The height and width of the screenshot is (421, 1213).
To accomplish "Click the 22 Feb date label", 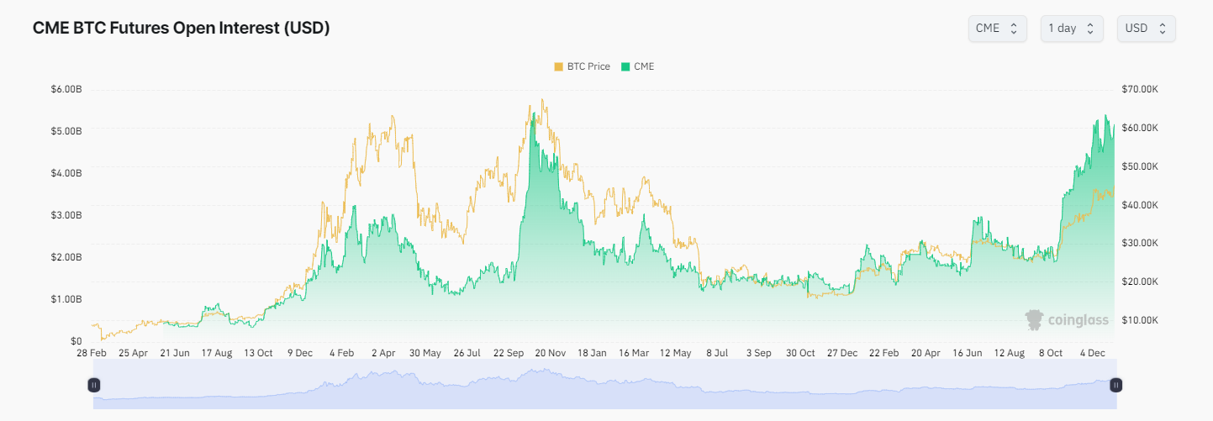I will pos(884,354).
